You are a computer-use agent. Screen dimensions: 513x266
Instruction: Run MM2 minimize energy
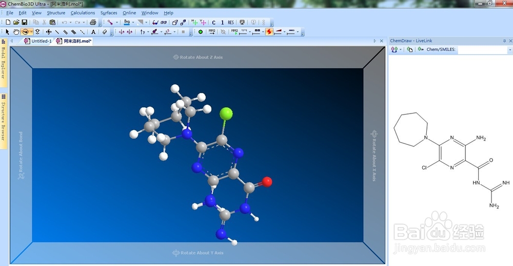tap(212, 32)
